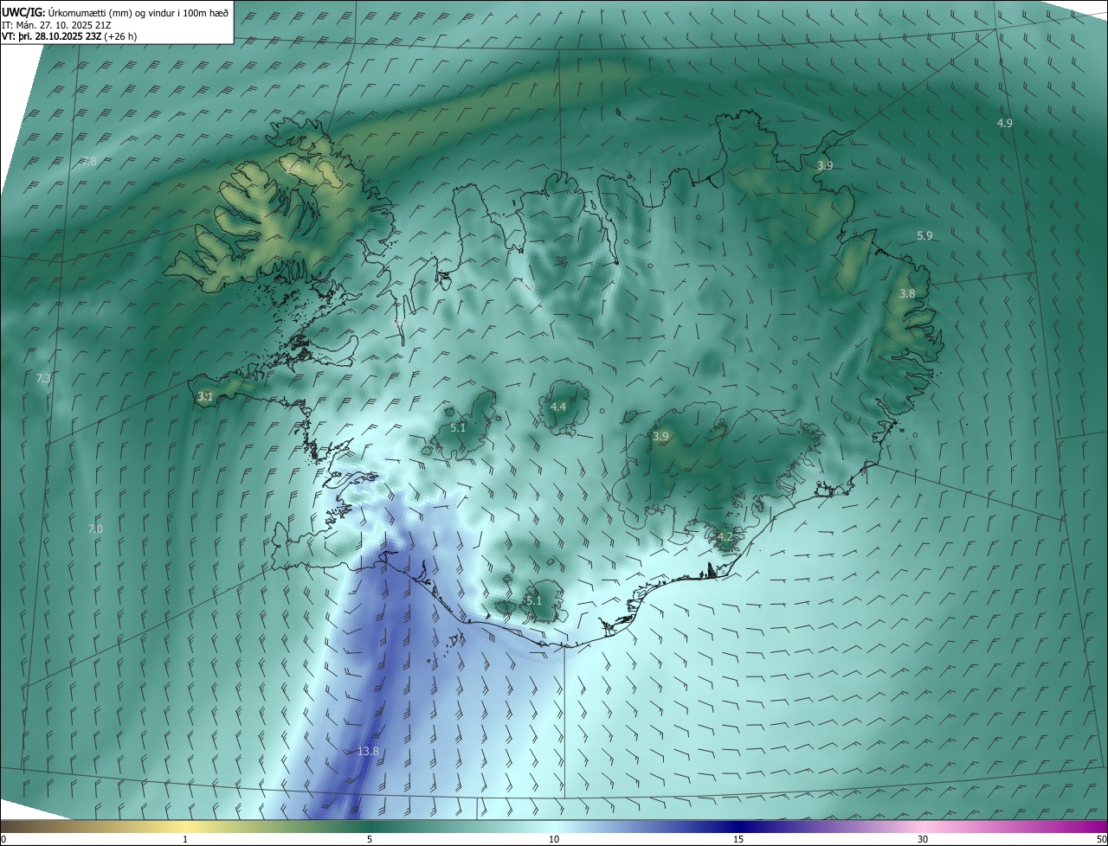Click the 13.8 maximum value label
Viewport: 1108px width, 846px height.
368,751
